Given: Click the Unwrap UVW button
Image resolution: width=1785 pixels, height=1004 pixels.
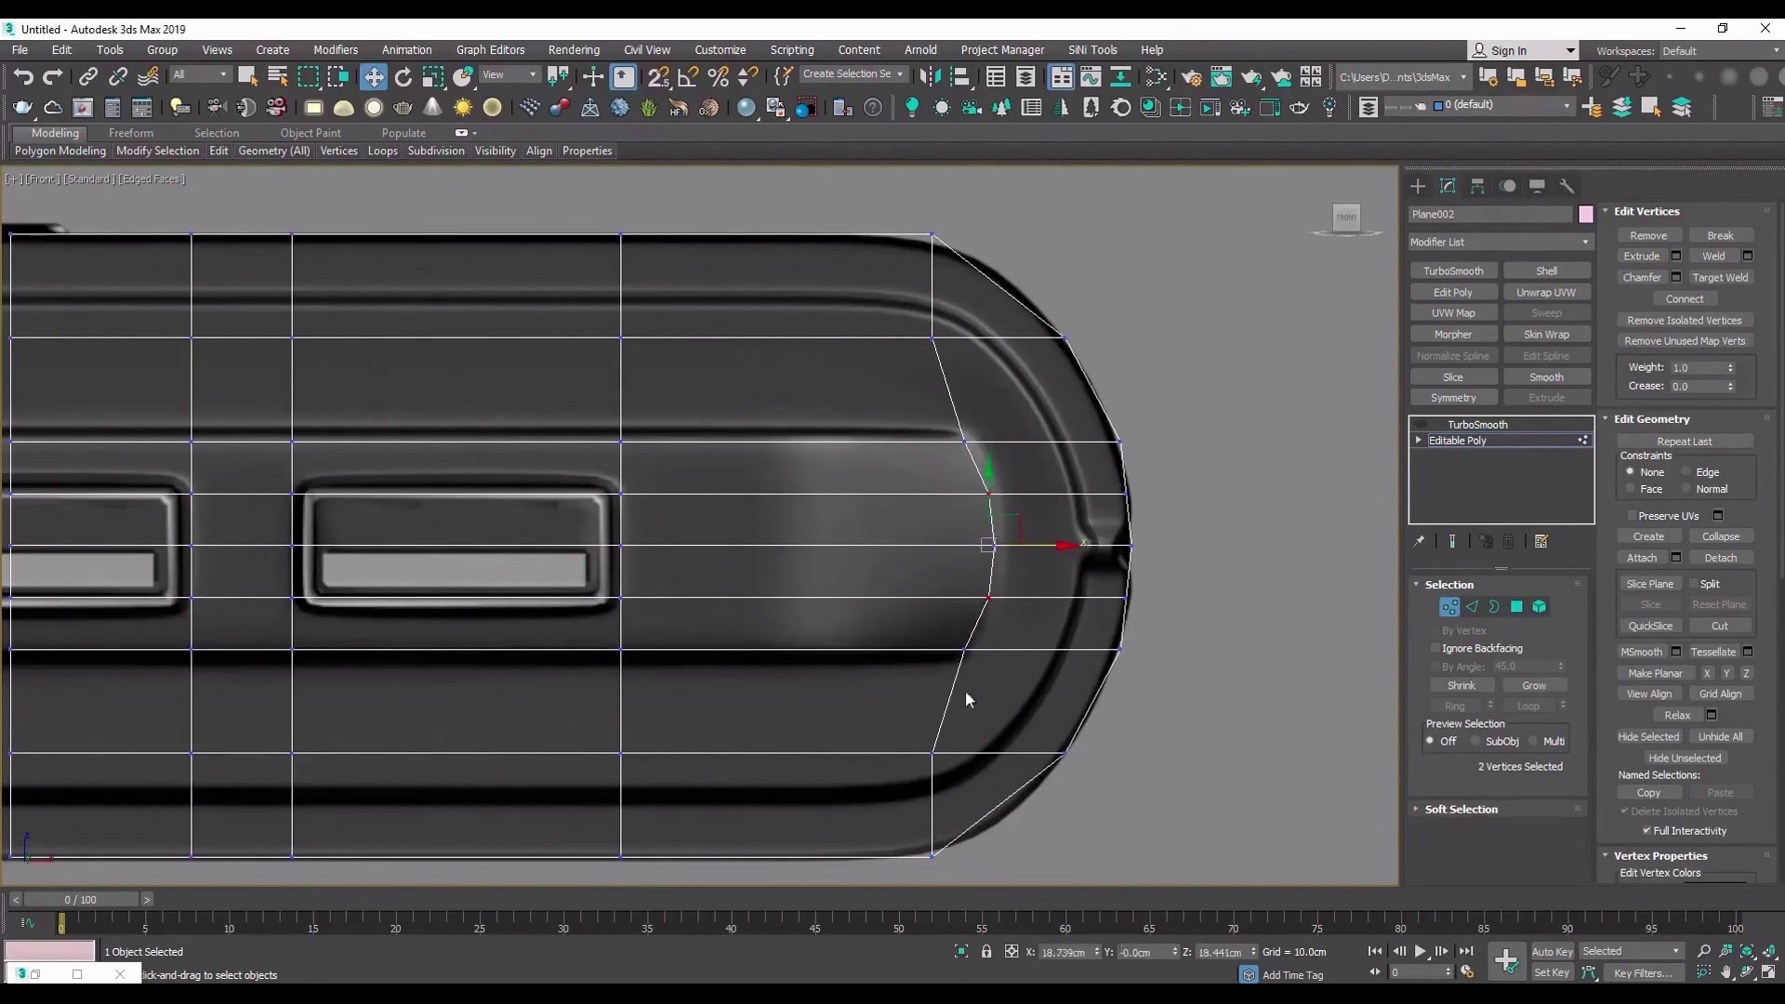Looking at the screenshot, I should click(1546, 292).
